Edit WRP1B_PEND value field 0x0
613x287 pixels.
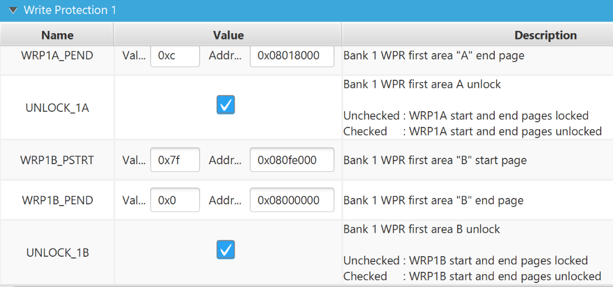(175, 200)
